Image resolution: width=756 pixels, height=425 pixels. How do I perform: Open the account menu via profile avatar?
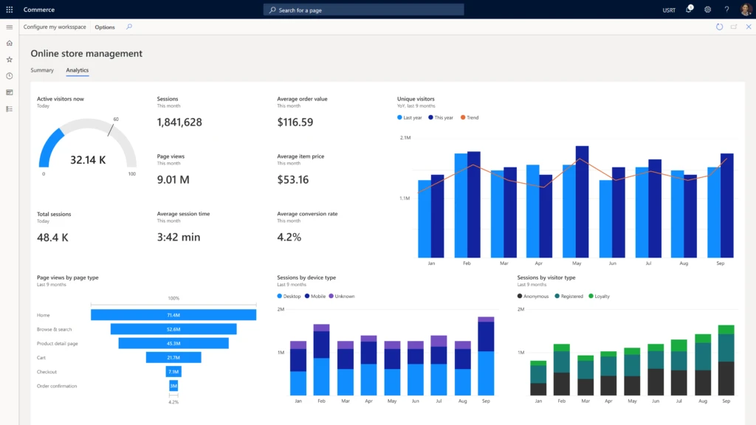pyautogui.click(x=746, y=10)
